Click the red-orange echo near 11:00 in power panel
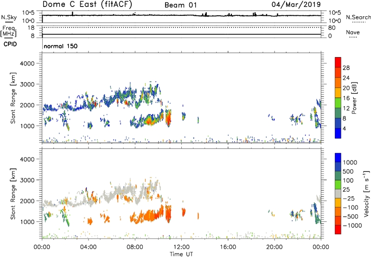Image resolution: width=371 pixels, height=257 pixels. coord(168,118)
